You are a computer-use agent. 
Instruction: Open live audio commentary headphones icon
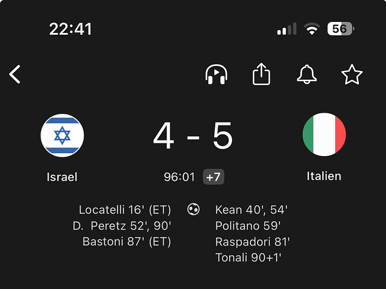[x=216, y=74]
